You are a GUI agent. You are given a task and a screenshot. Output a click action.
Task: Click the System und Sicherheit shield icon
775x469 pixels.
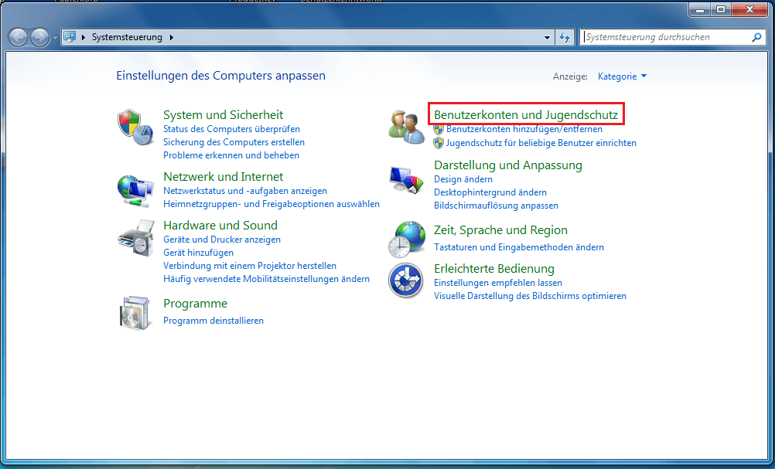click(x=135, y=127)
